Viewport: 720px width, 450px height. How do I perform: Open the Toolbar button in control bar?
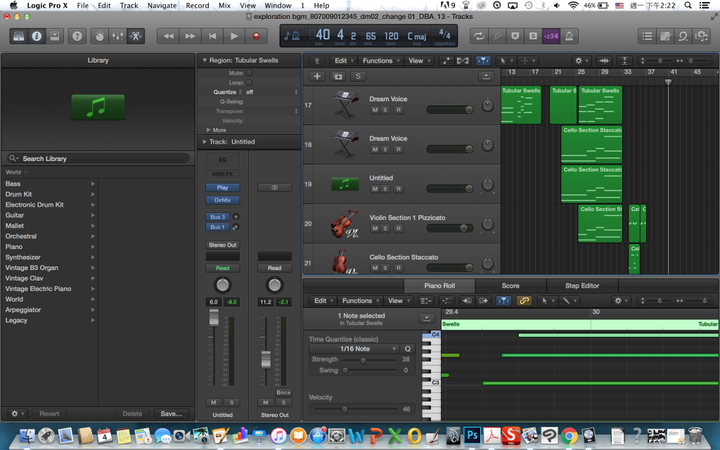[x=55, y=36]
